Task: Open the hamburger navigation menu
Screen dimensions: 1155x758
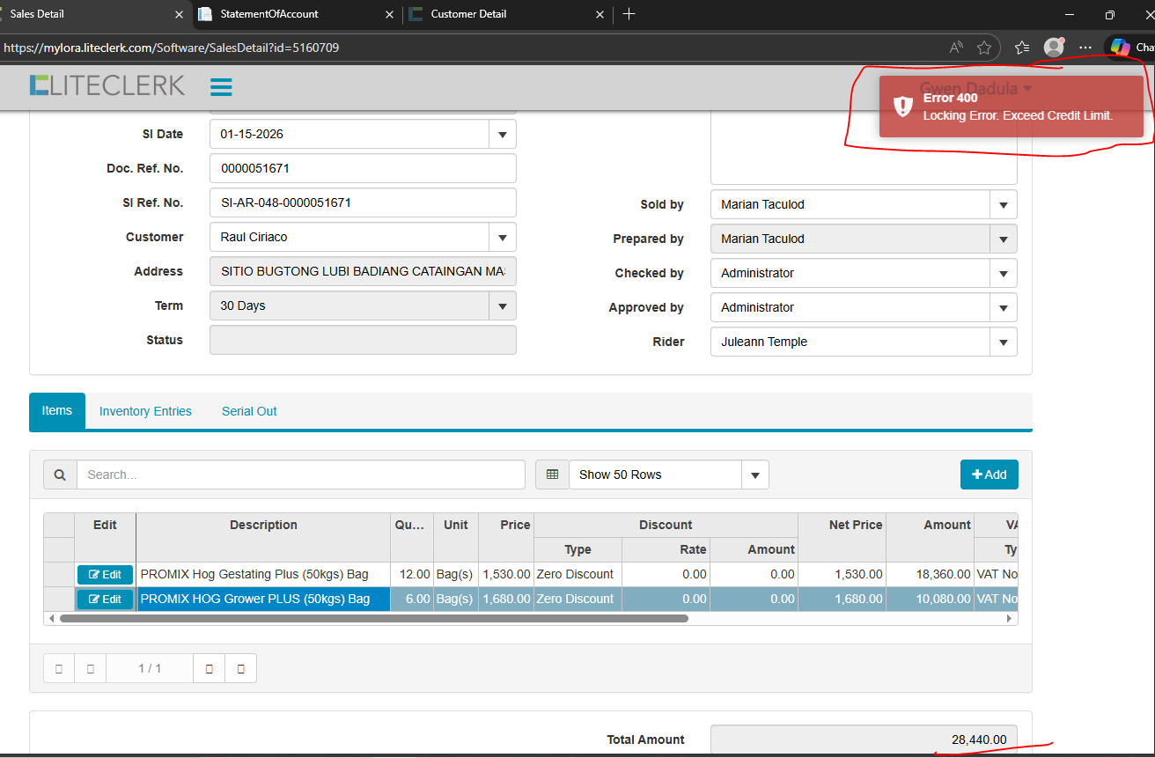Action: [221, 87]
